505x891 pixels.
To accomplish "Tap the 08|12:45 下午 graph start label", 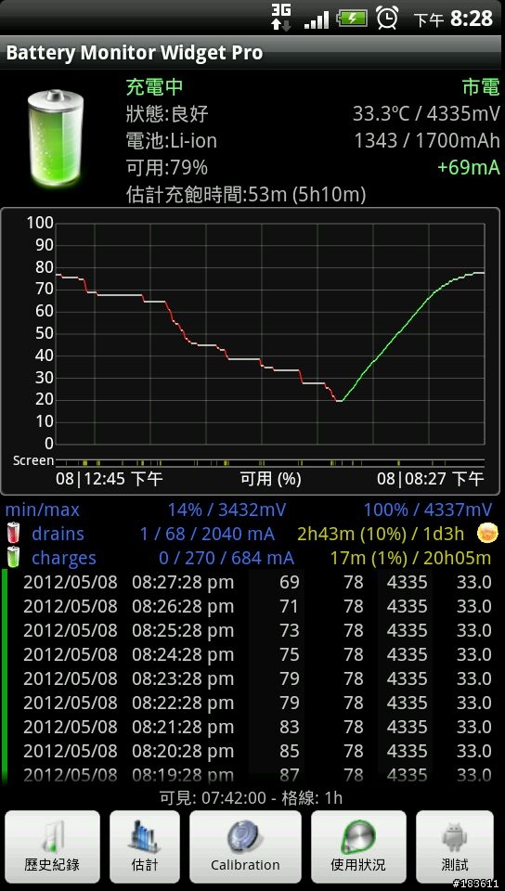I will pos(109,479).
